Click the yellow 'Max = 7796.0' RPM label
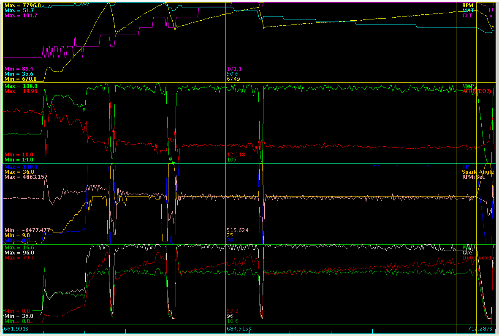The height and width of the screenshot is (336, 499). (x=23, y=5)
